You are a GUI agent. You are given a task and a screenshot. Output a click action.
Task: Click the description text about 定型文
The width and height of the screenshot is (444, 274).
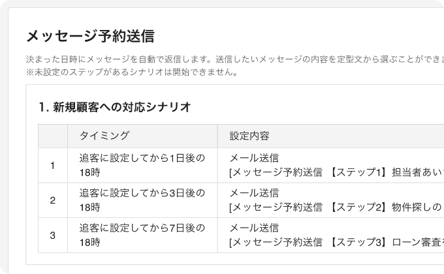coord(235,59)
